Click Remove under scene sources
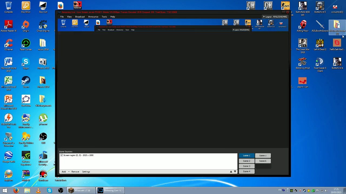 click(75, 172)
